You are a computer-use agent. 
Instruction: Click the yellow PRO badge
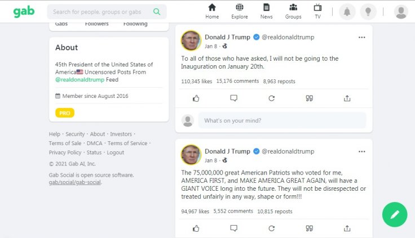pyautogui.click(x=65, y=113)
